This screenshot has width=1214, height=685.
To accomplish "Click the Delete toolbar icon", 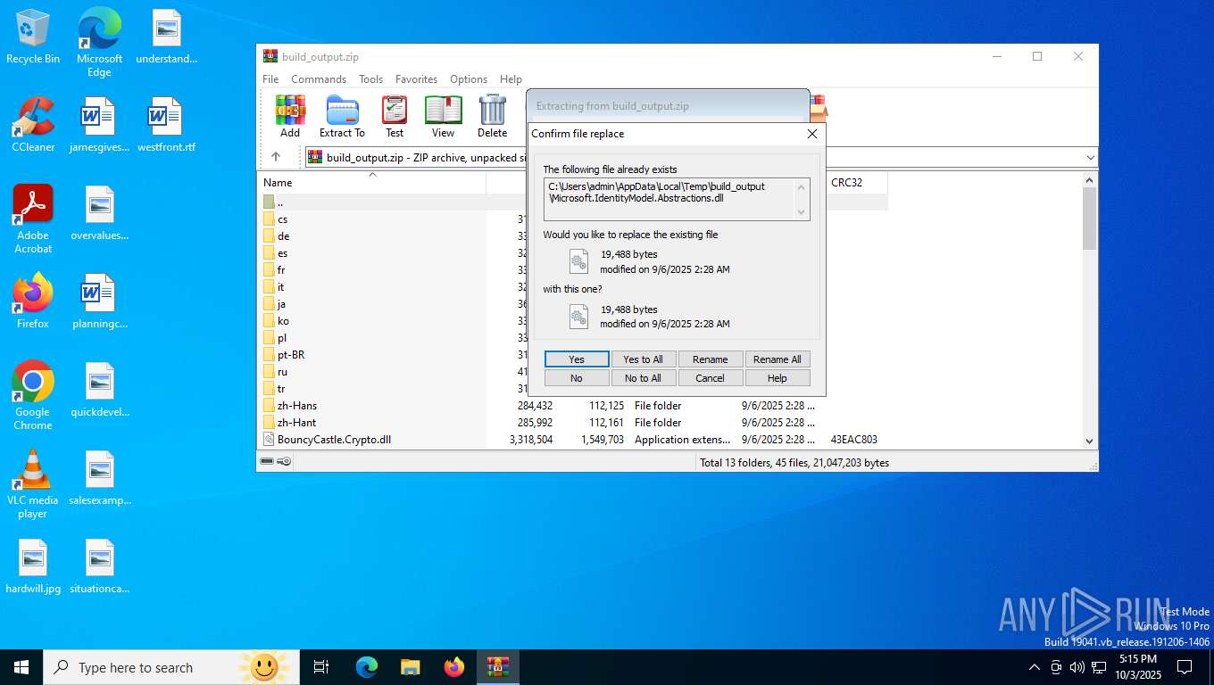I will coord(492,117).
